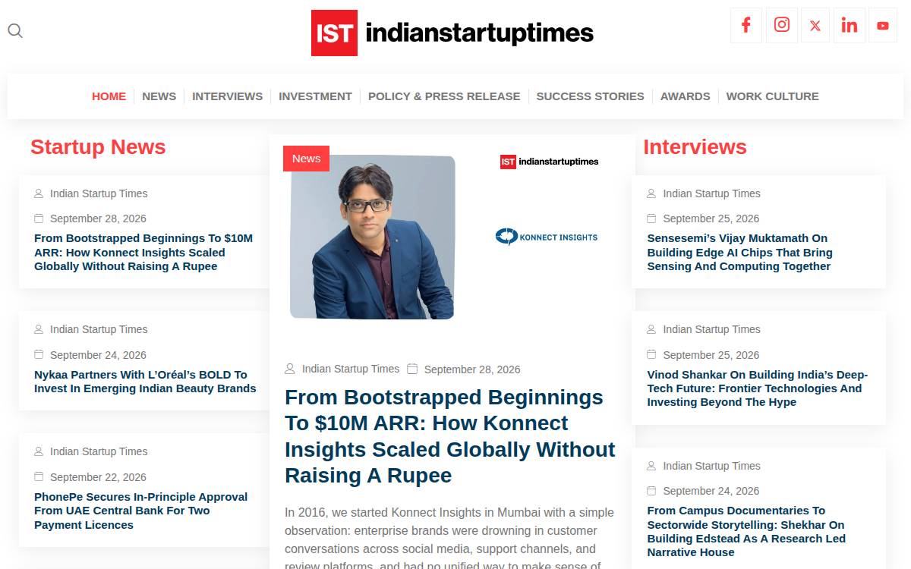
Task: Open the Sensesemi Vijay Muktamath interview
Action: pos(740,253)
